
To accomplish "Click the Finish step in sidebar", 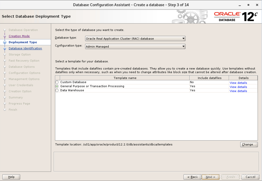I will pos(13,110).
